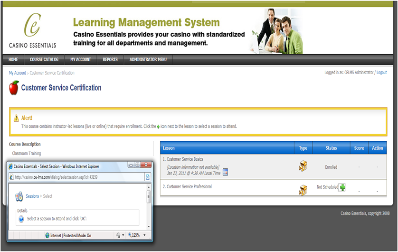
Task: Click the yellow Alert warning triangle icon
Action: (16, 118)
